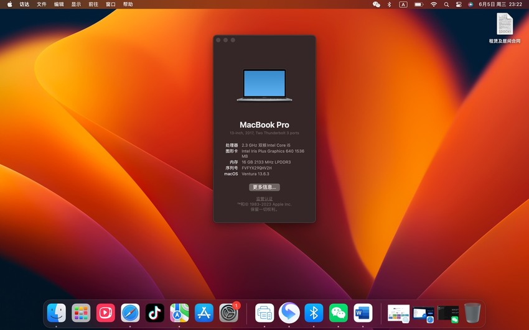Open Bluetooth menu in the menu bar
The height and width of the screenshot is (330, 529).
[x=390, y=4]
